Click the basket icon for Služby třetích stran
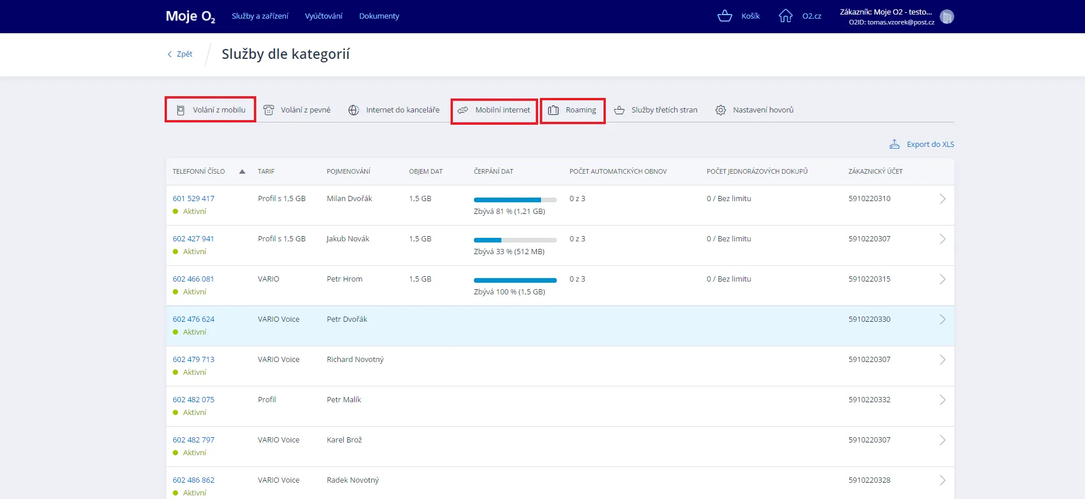The height and width of the screenshot is (499, 1085). click(x=619, y=110)
